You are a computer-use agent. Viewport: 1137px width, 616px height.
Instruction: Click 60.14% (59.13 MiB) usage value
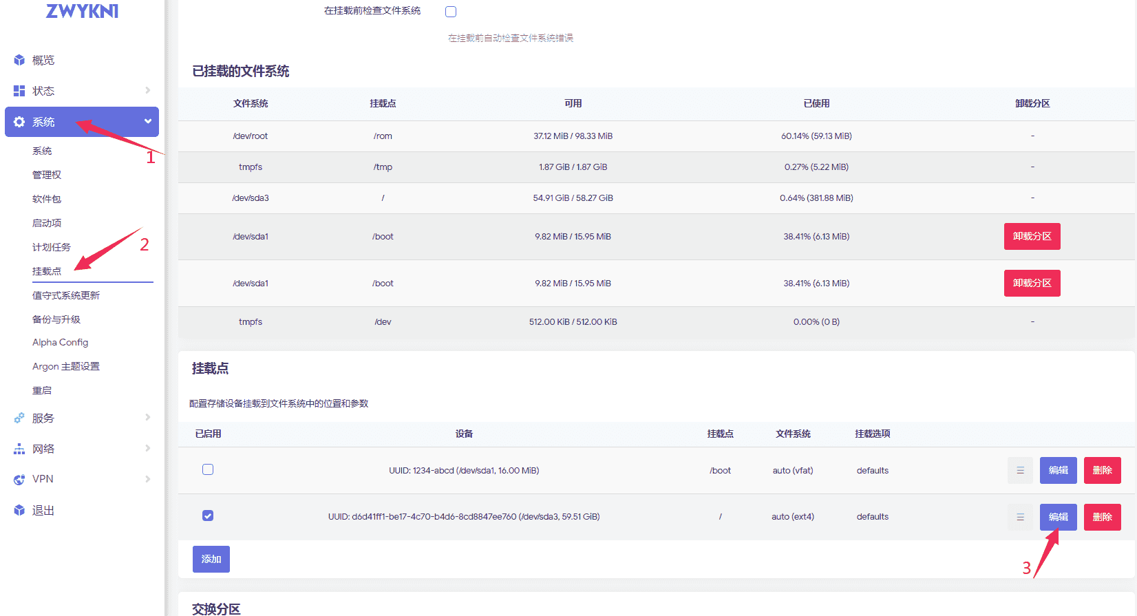[816, 136]
